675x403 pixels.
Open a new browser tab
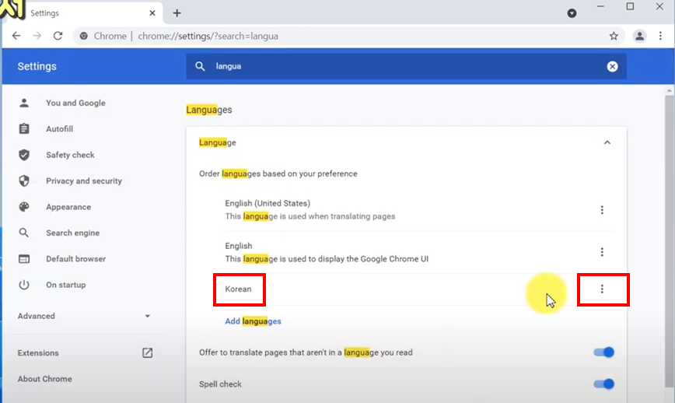pos(177,13)
